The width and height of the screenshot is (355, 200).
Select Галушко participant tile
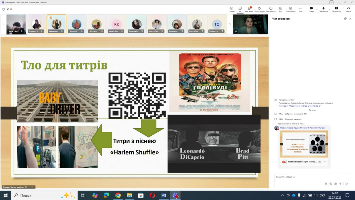click(77, 24)
